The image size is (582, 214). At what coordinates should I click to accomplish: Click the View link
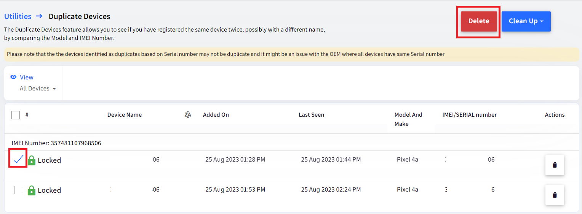point(27,77)
